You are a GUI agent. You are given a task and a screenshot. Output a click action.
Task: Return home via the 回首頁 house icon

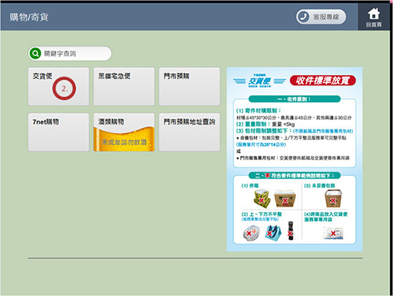tap(374, 17)
